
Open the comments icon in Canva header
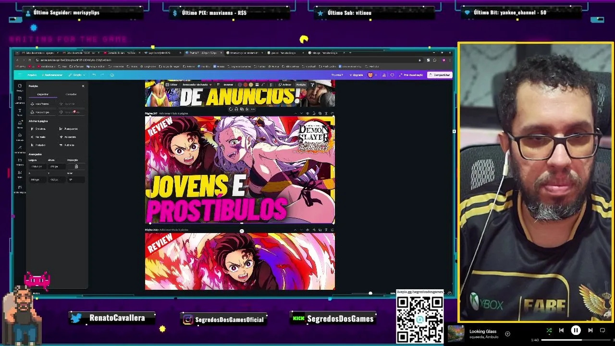pos(392,75)
